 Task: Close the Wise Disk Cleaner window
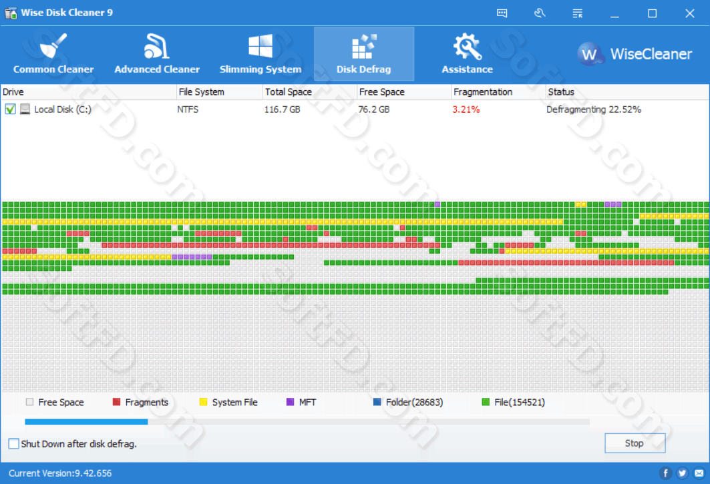689,13
